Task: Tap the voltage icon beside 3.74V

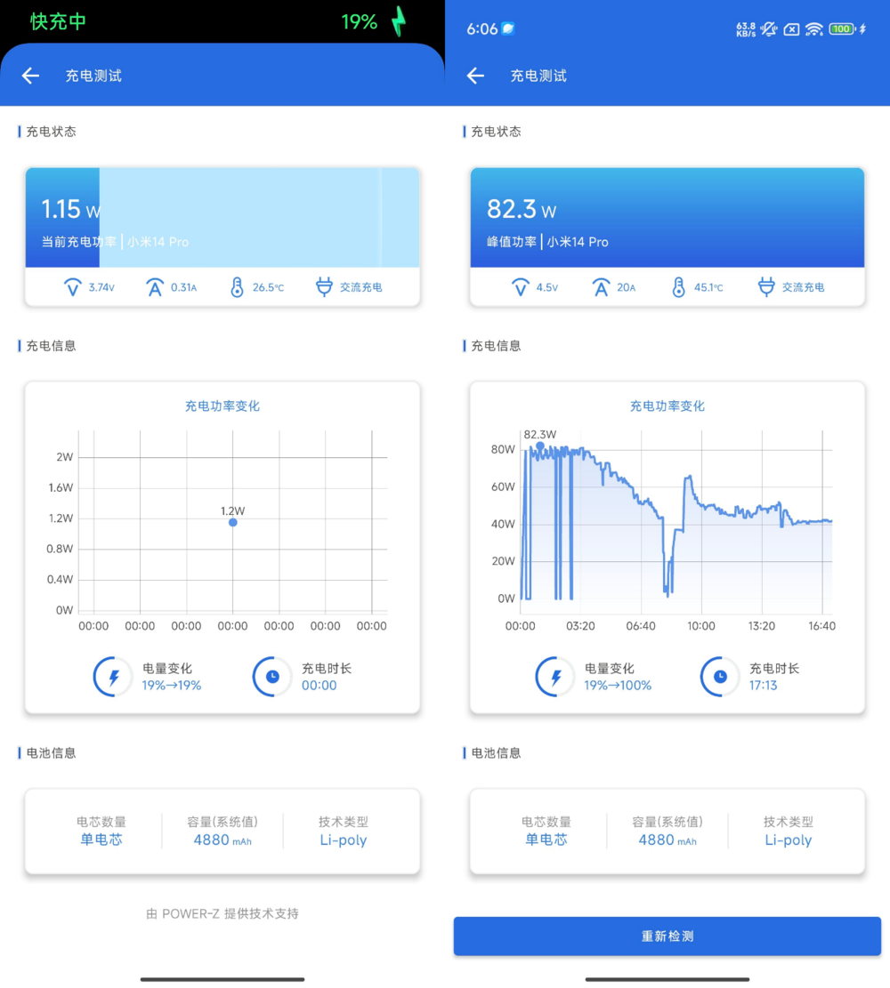Action: 73,287
